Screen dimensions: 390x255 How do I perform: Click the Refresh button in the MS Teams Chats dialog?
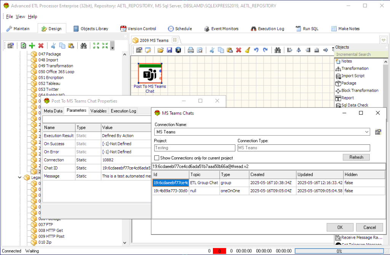[x=356, y=157]
